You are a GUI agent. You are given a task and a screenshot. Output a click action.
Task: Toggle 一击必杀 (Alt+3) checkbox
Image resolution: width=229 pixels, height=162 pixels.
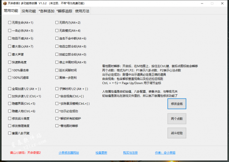click(10, 31)
